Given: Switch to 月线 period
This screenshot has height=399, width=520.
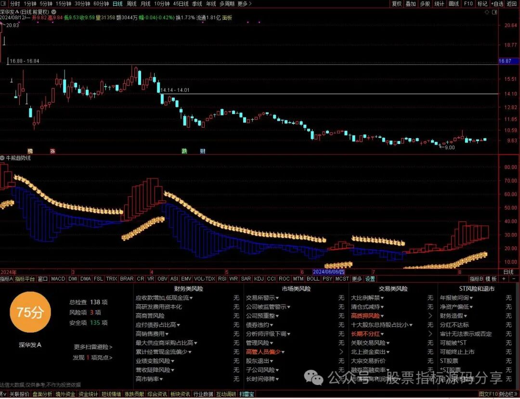Looking at the screenshot, I should tap(145, 4).
